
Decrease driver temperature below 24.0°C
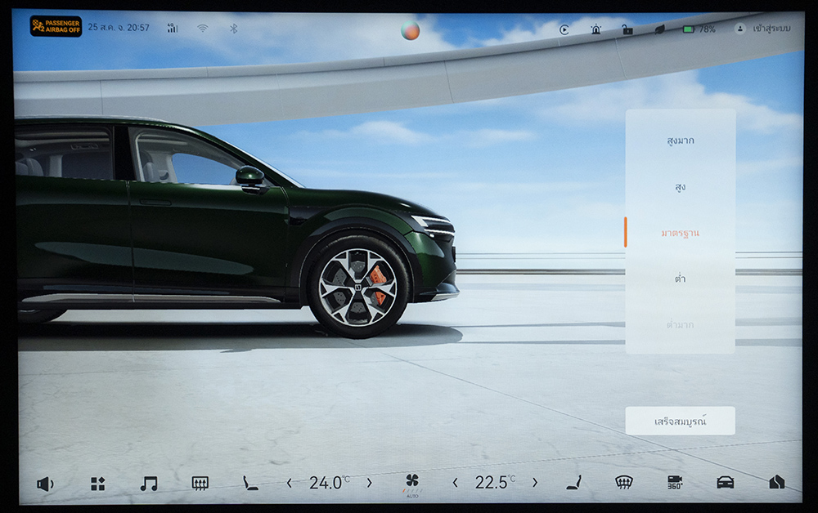pos(290,484)
